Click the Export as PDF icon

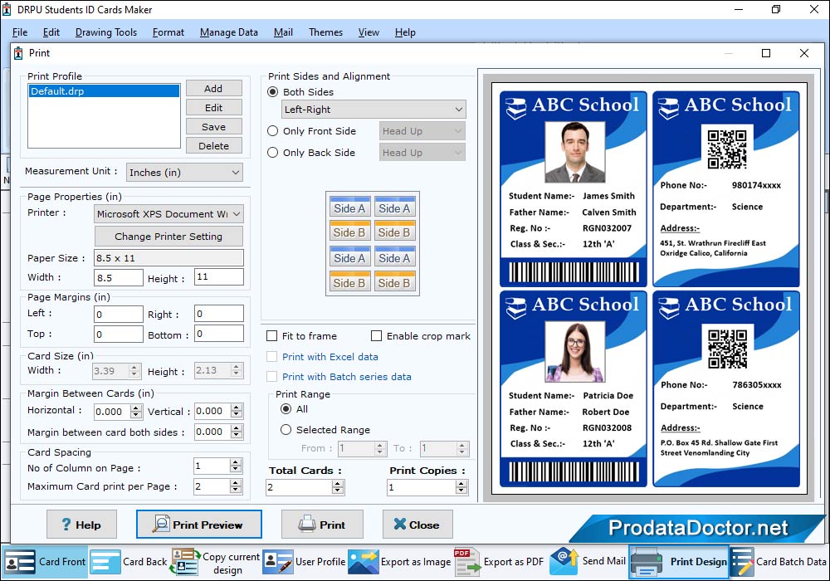(466, 562)
